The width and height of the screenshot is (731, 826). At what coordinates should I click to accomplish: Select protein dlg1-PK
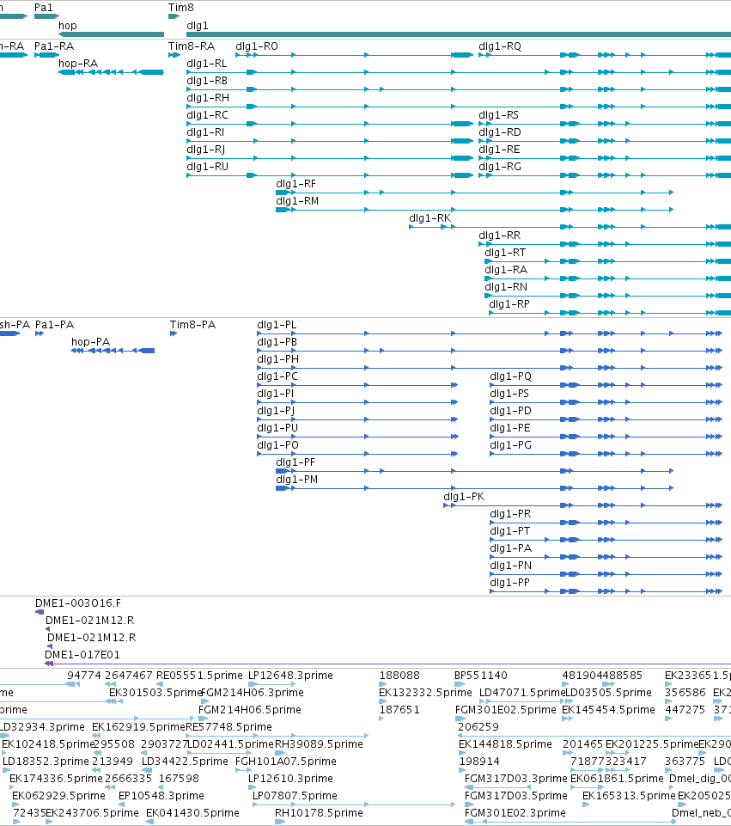(x=583, y=505)
